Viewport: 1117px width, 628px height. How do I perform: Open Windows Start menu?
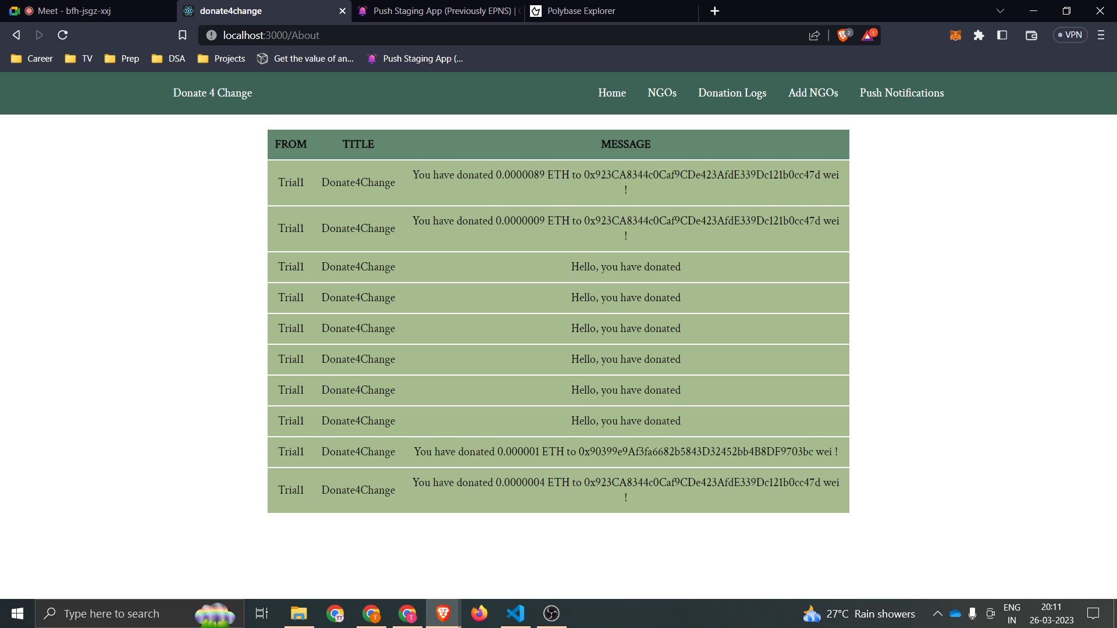coord(17,613)
